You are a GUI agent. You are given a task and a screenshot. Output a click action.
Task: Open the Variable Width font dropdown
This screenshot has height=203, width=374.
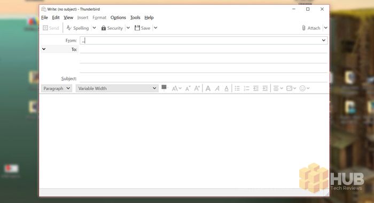point(117,88)
